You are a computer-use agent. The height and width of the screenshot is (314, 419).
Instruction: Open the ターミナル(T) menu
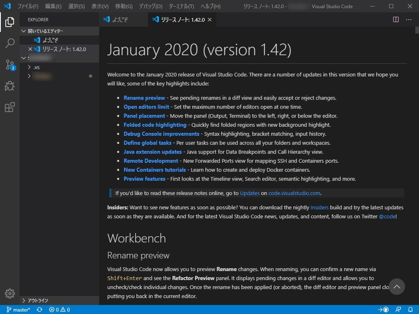tap(181, 6)
